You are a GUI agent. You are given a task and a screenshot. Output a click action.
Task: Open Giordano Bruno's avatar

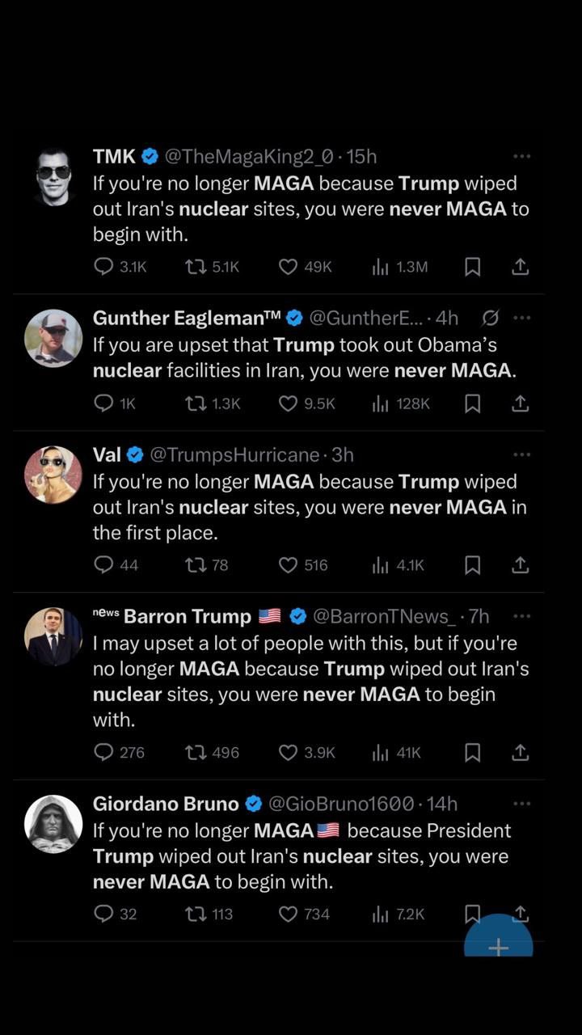tap(53, 824)
